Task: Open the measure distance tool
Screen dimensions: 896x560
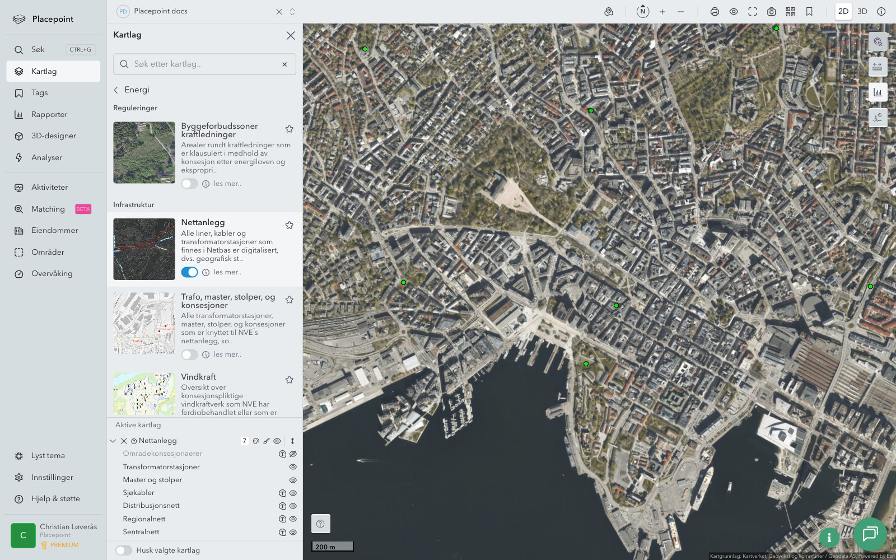Action: [878, 67]
